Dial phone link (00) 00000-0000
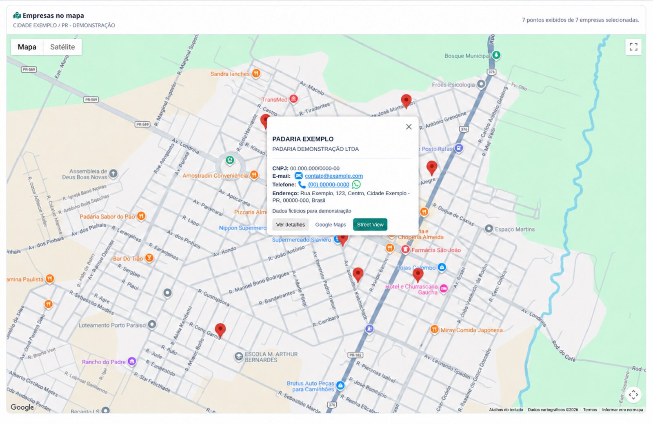This screenshot has width=653, height=424. tap(329, 185)
